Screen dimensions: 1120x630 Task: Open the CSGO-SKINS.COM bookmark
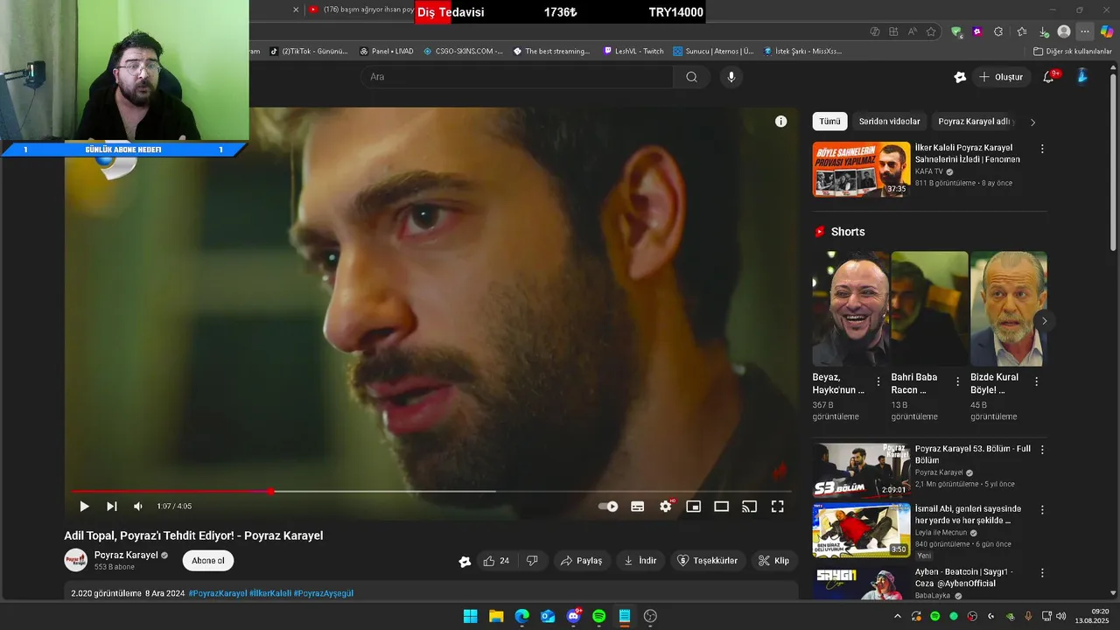click(x=463, y=52)
